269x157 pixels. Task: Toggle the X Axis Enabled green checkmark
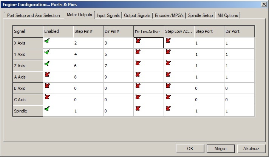pyautogui.click(x=47, y=41)
